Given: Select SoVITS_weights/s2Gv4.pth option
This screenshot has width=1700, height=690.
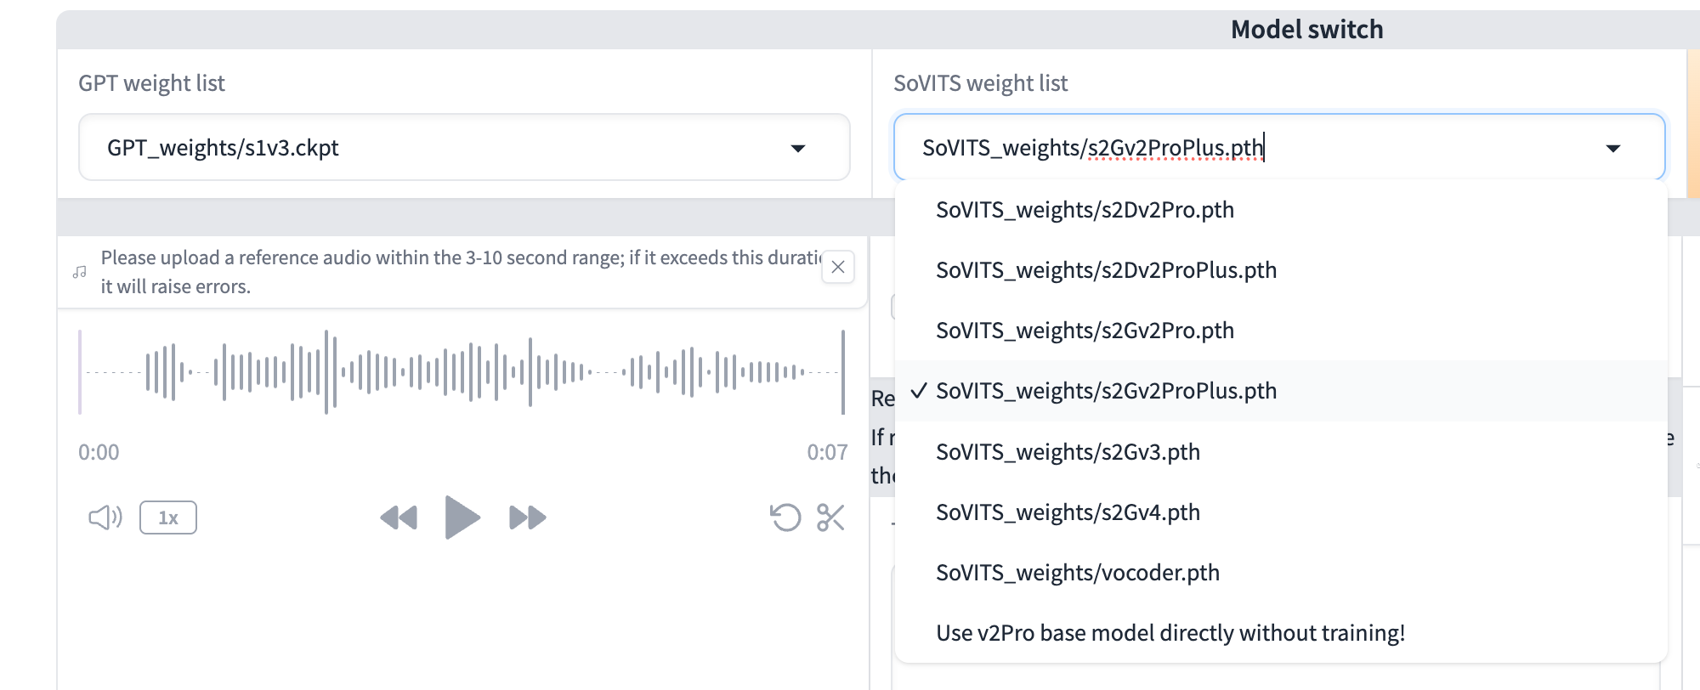Looking at the screenshot, I should [1281, 512].
